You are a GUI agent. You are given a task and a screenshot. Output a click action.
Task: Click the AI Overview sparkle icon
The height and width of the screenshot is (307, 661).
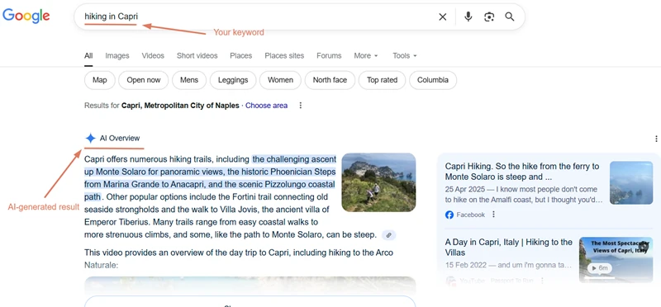(x=90, y=138)
